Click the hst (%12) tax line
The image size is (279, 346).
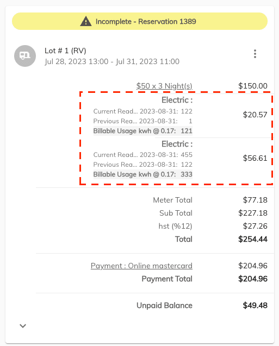pyautogui.click(x=176, y=226)
